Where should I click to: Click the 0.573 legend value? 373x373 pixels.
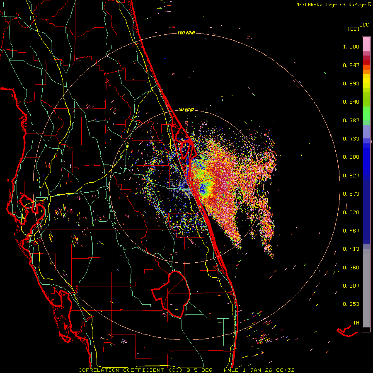(351, 194)
